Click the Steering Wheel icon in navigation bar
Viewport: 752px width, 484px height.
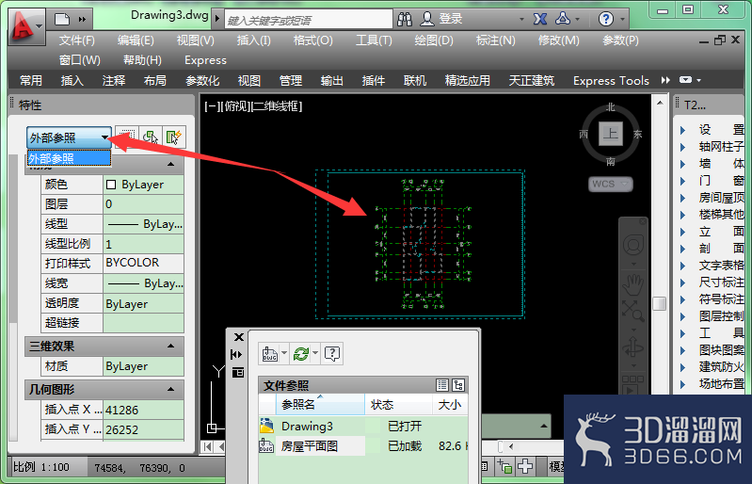tap(633, 246)
